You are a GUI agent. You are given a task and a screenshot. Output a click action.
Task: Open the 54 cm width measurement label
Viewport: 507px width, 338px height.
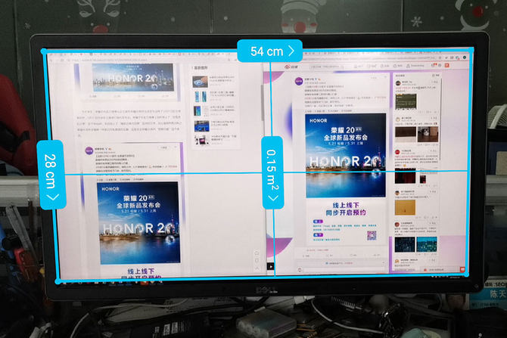tap(269, 51)
